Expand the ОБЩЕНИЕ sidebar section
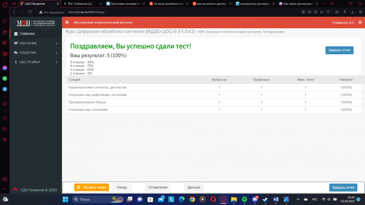365x205 pixels. pyautogui.click(x=35, y=52)
